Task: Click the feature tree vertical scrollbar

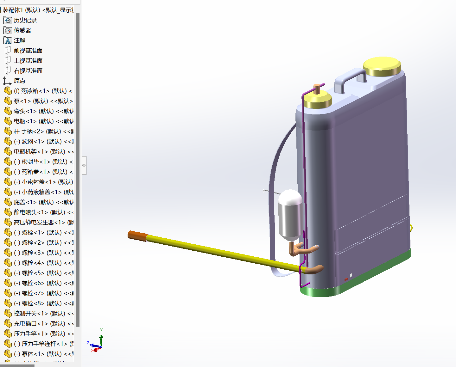Action: pos(78,158)
